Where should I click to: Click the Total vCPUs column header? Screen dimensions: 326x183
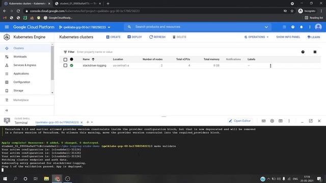point(183,59)
